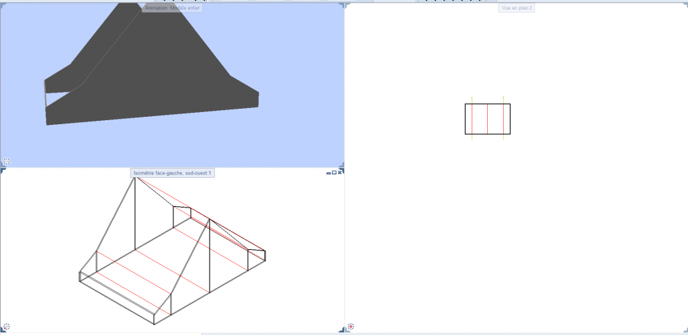Click the 'Isométrie face-gauche, sud-ouest:1' viewport title

click(x=173, y=173)
